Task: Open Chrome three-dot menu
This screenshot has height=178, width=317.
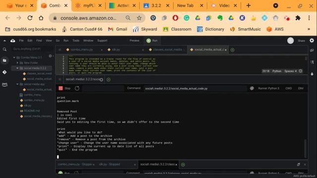Action: (309, 18)
